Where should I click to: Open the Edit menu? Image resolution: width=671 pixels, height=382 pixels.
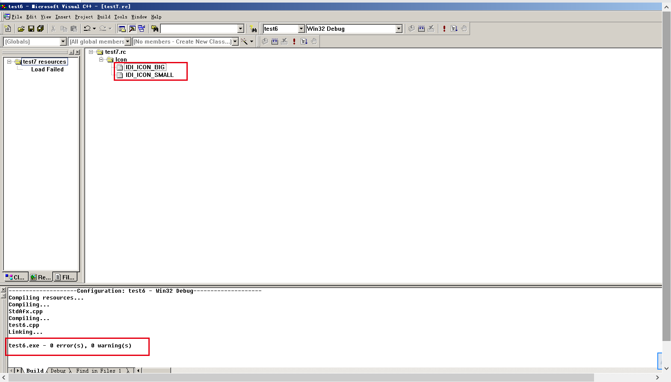[31, 17]
